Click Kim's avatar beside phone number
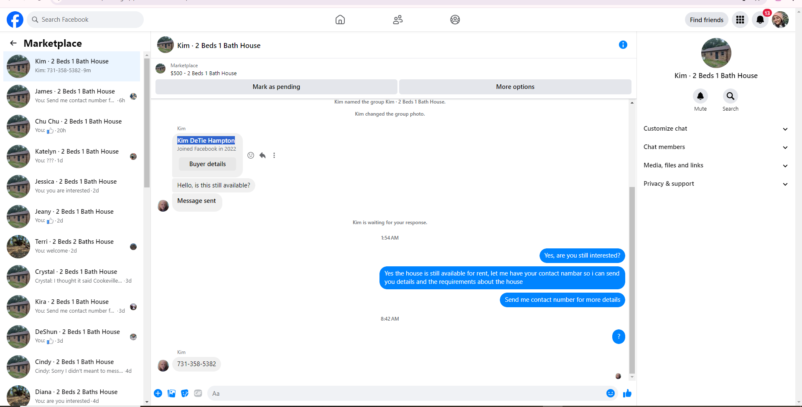802x407 pixels. click(x=163, y=366)
